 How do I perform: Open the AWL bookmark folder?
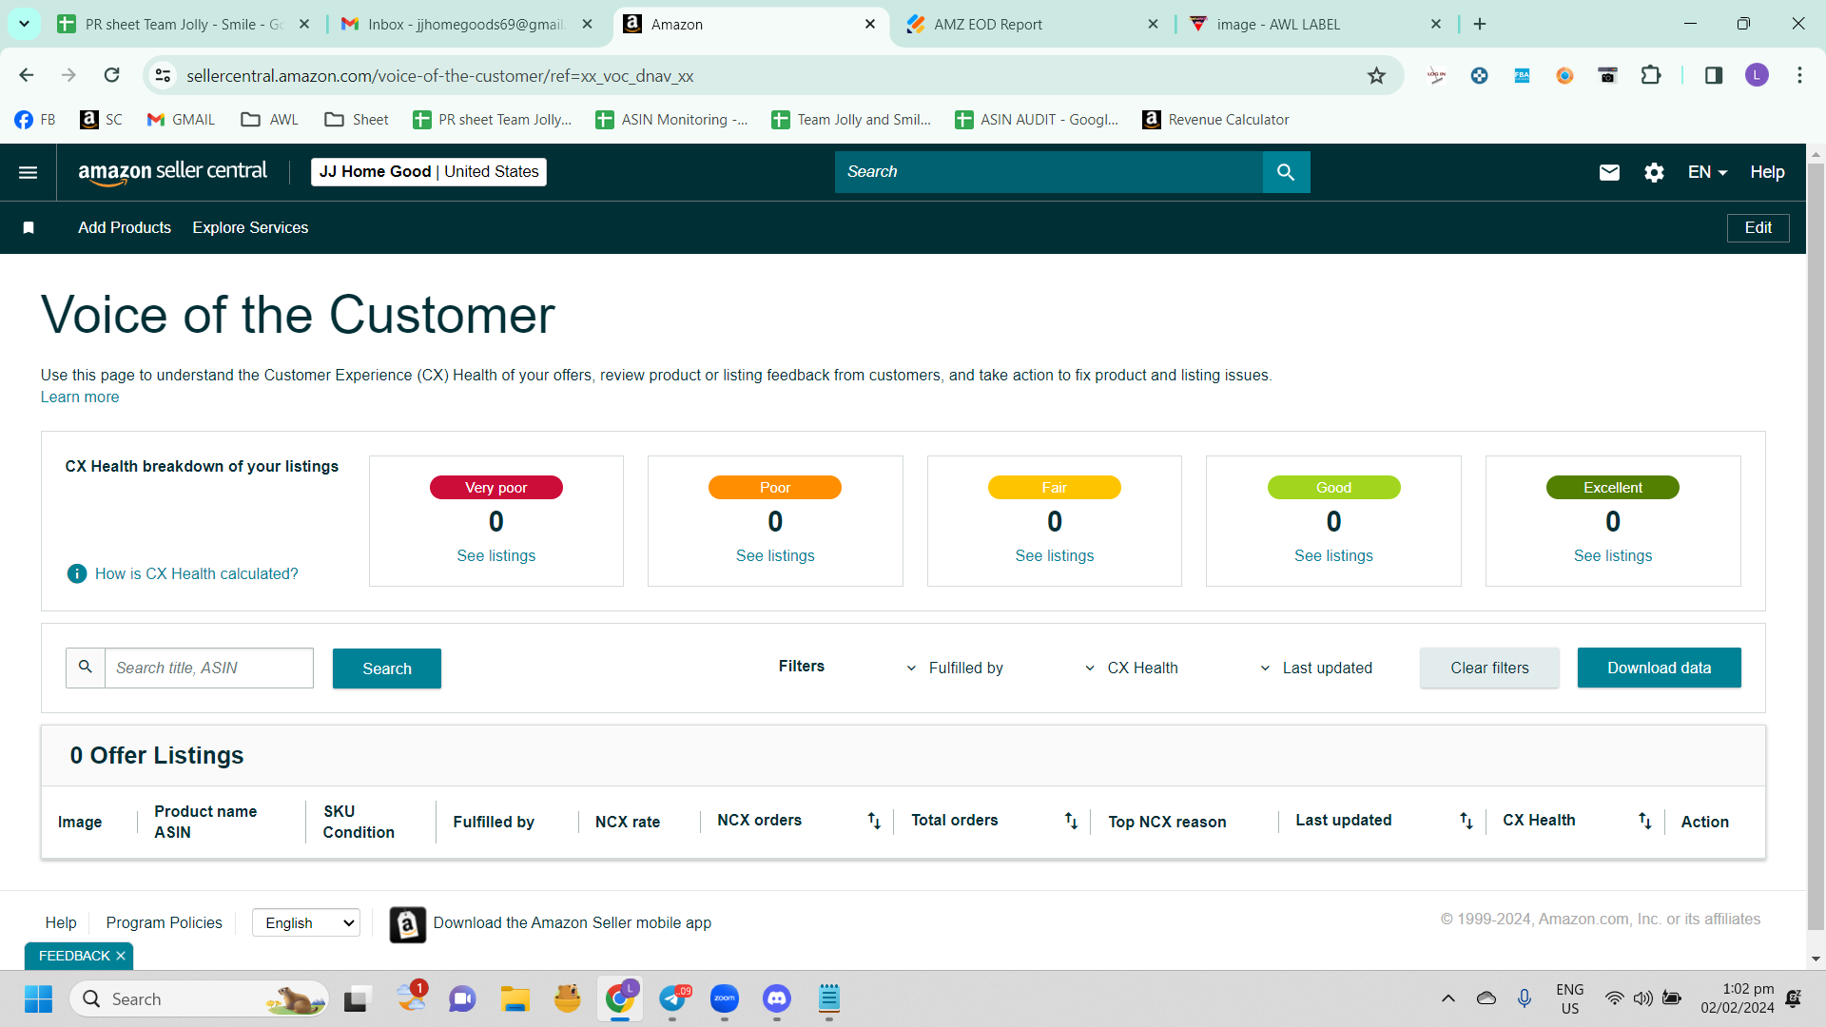click(x=270, y=120)
